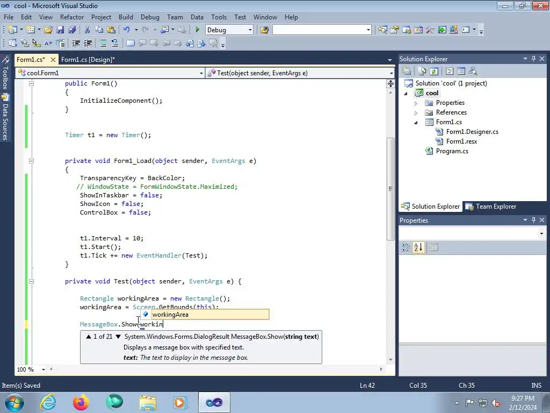This screenshot has width=550, height=413.
Task: Open the Data Sources side tab
Action: click(5, 117)
